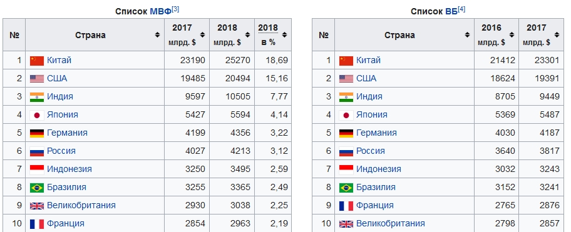Open footnote reference [4]
The height and width of the screenshot is (232, 571).
[461, 9]
